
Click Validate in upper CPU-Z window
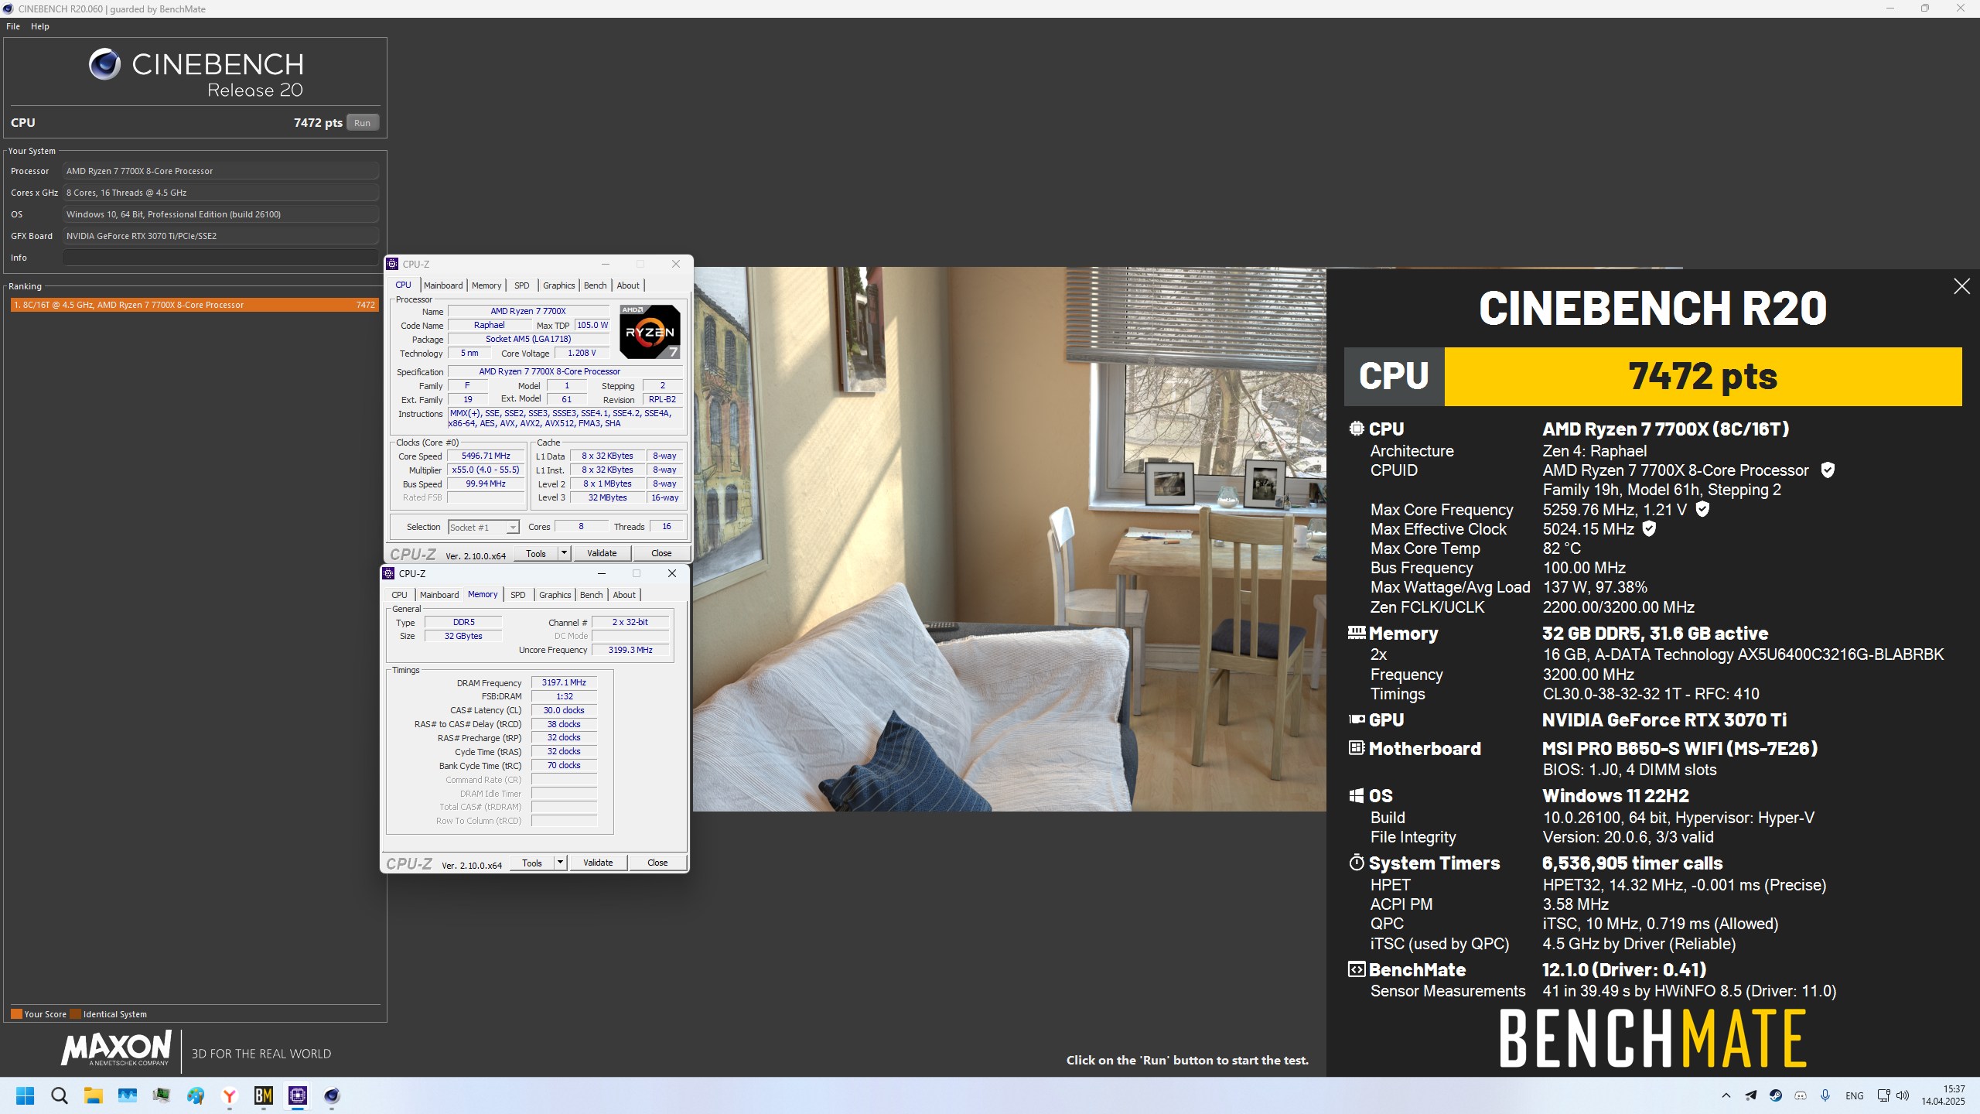pos(602,553)
